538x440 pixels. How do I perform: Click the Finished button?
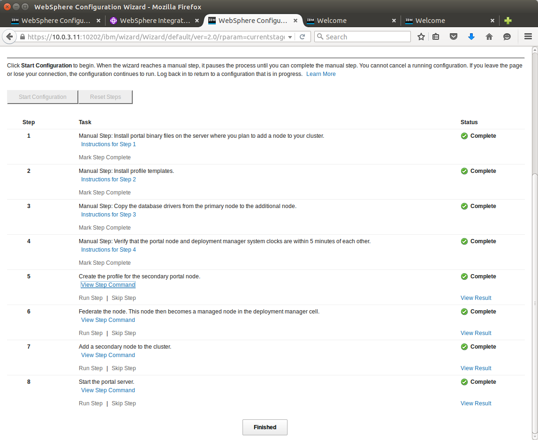[x=265, y=427]
